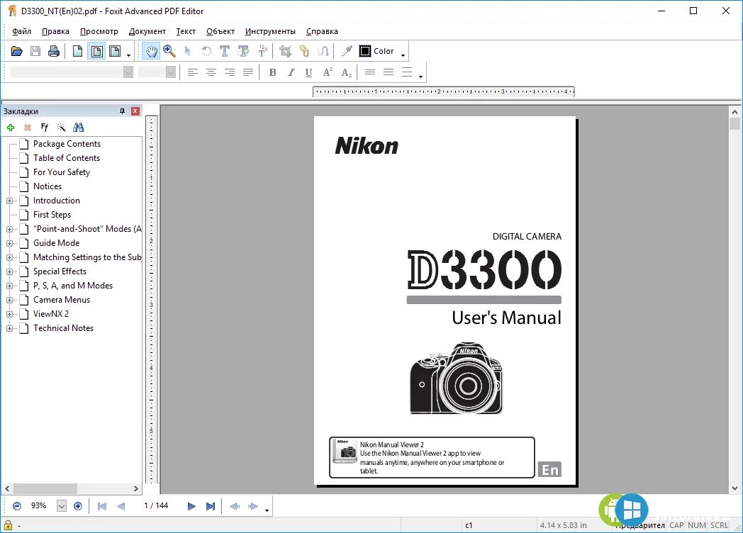743x533 pixels.
Task: Open the Color options dropdown arrow
Action: pyautogui.click(x=403, y=55)
